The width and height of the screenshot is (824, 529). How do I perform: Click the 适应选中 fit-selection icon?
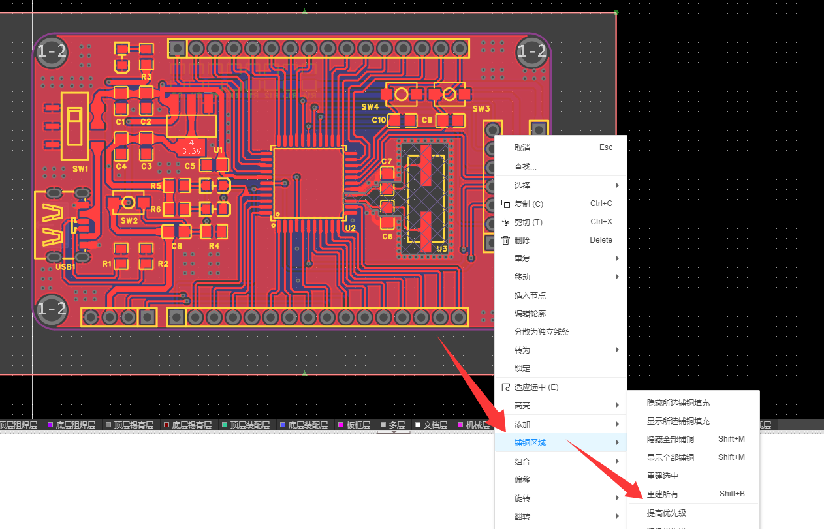[505, 387]
